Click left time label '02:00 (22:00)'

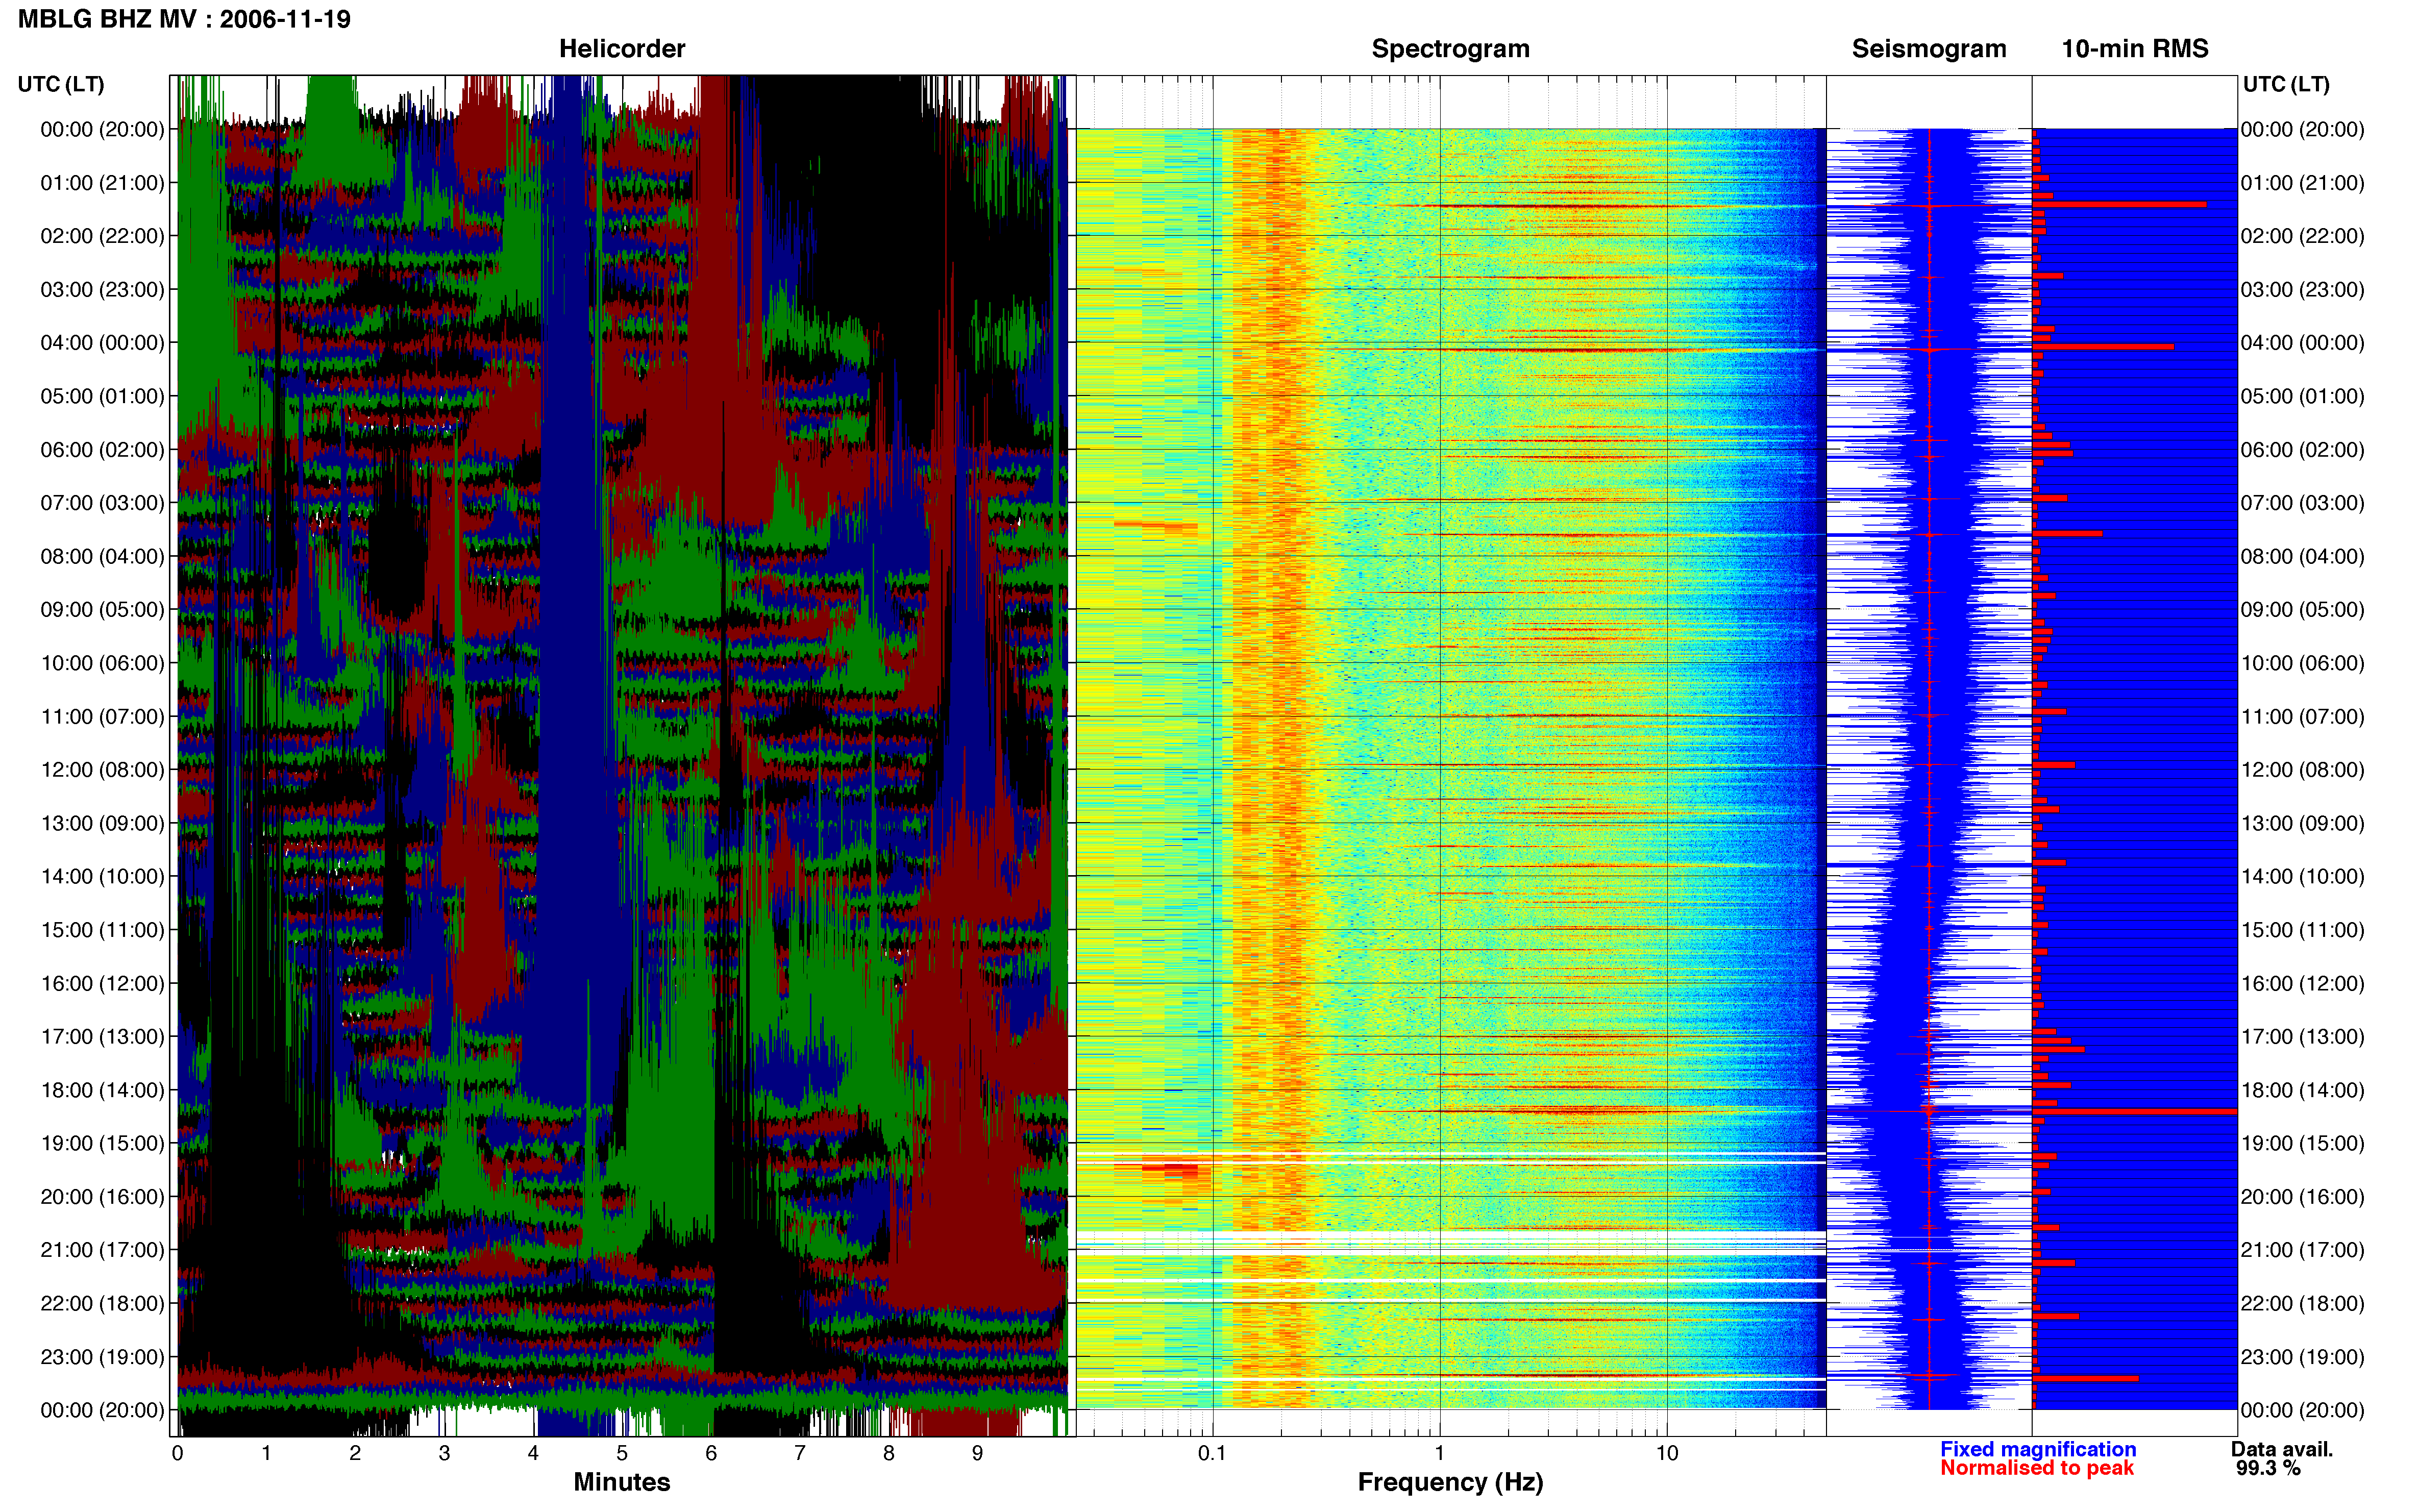102,236
